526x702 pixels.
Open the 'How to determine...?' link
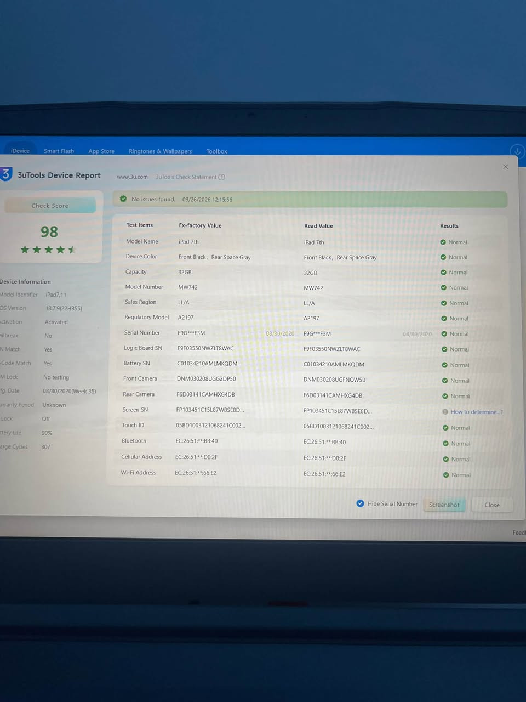click(477, 412)
